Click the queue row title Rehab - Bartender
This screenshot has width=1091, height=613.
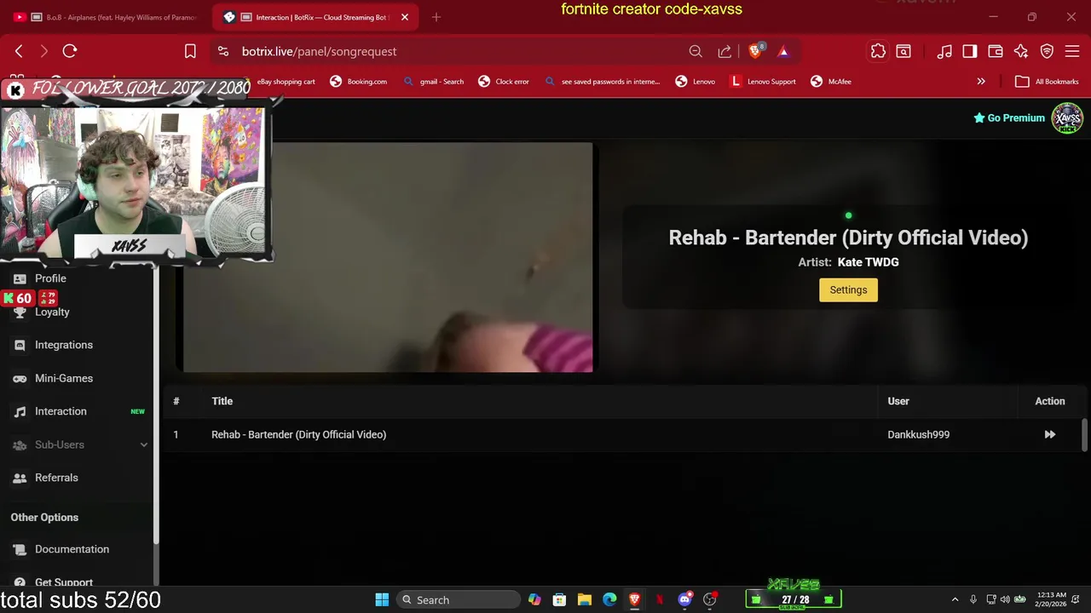[298, 434]
